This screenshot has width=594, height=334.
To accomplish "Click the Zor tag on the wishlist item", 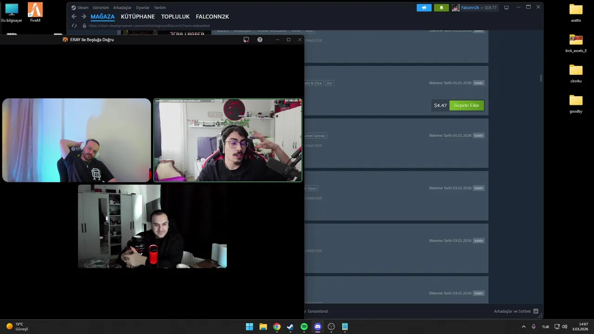I will pyautogui.click(x=329, y=83).
